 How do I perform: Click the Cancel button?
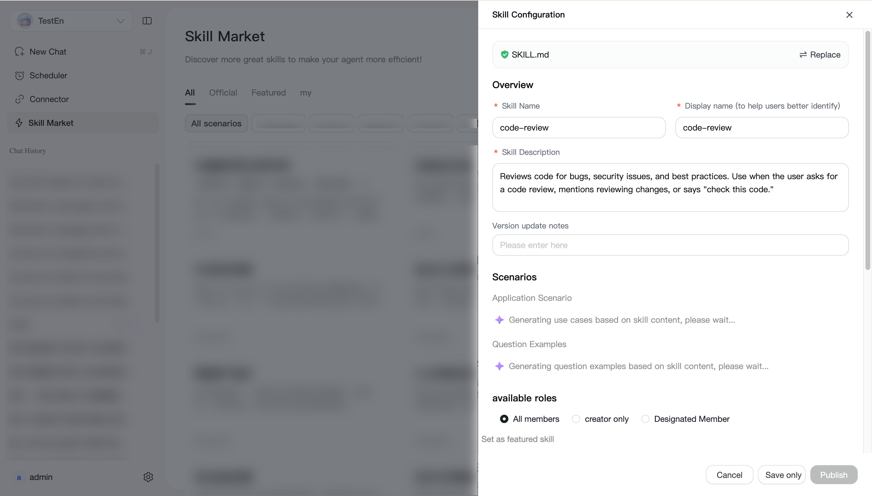click(729, 475)
